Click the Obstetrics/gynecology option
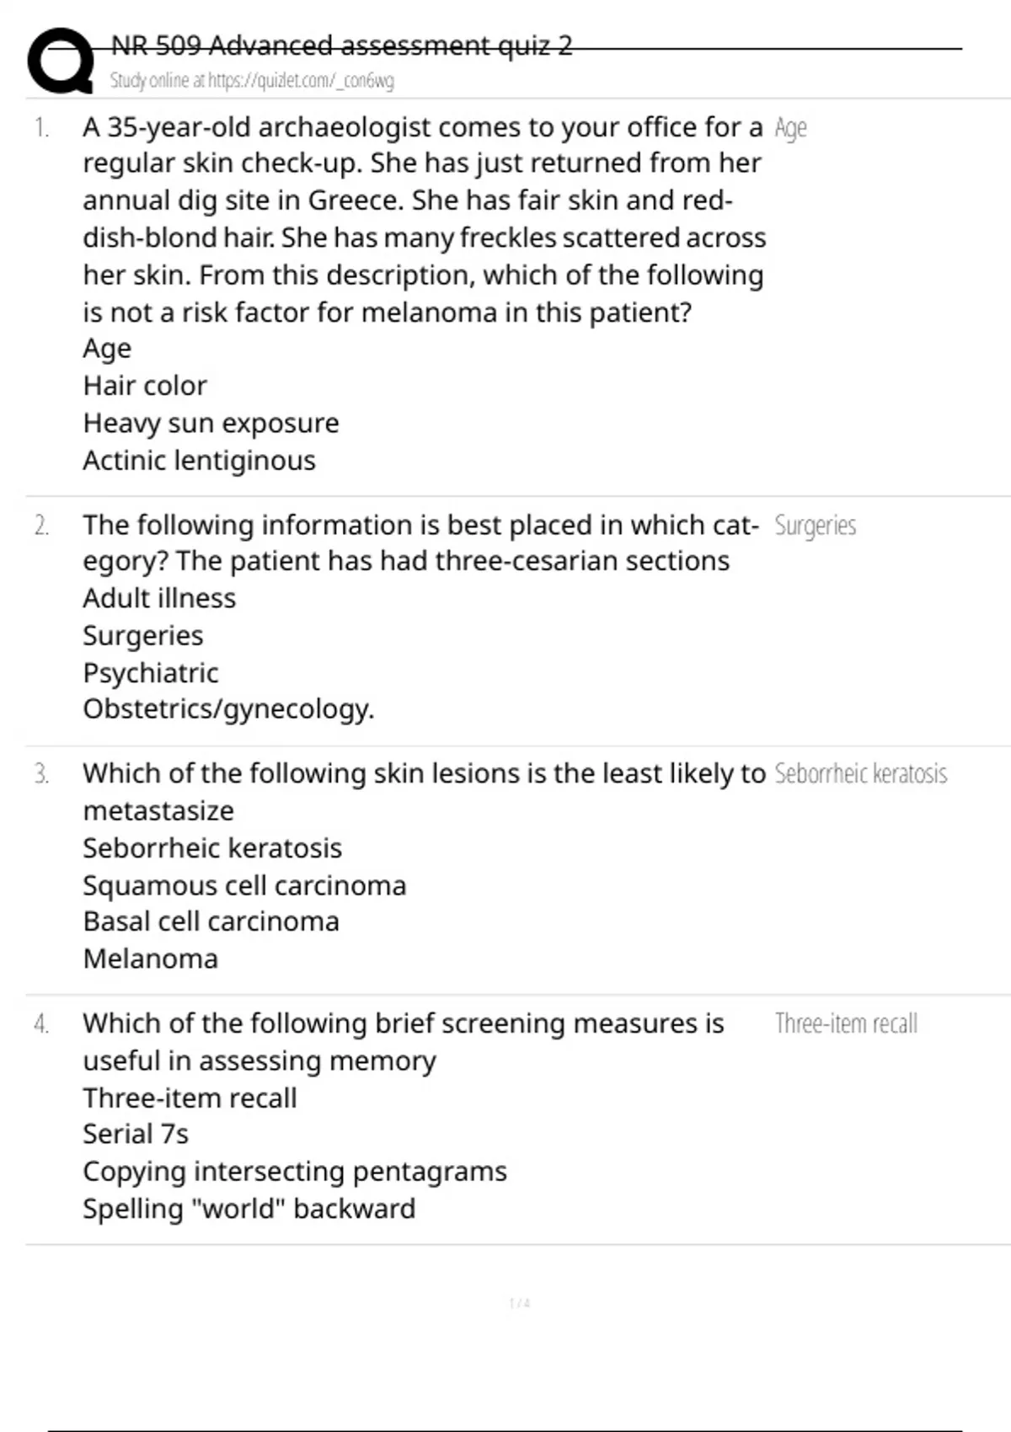The image size is (1011, 1432). click(x=228, y=709)
